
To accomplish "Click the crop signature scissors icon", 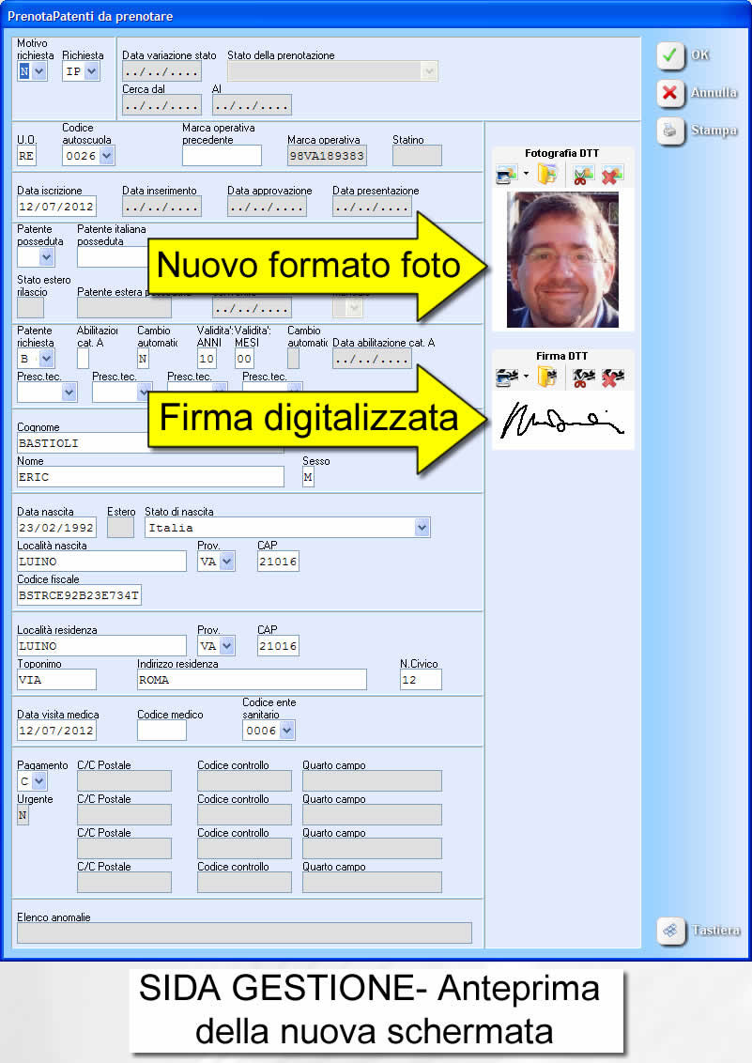I will (x=583, y=377).
